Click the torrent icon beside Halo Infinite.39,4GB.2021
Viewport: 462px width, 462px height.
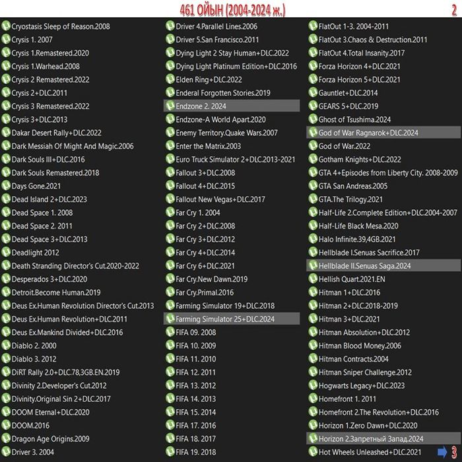[313, 239]
